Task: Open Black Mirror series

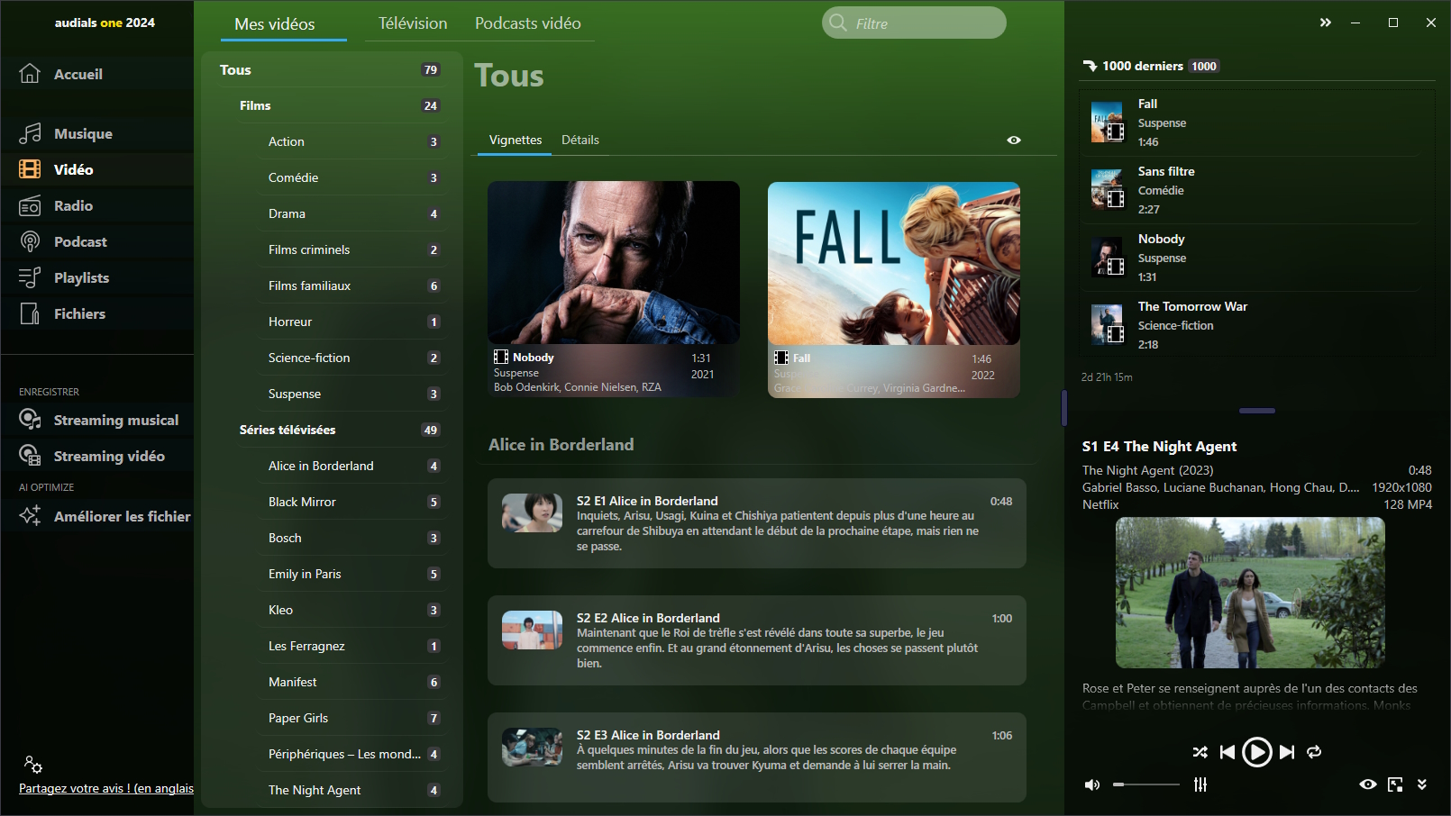Action: [353, 502]
